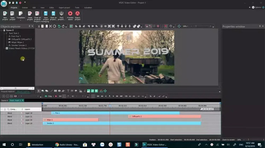The height and width of the screenshot is (148, 265).
Task: Select the Text tool icon
Action: coord(68,91)
